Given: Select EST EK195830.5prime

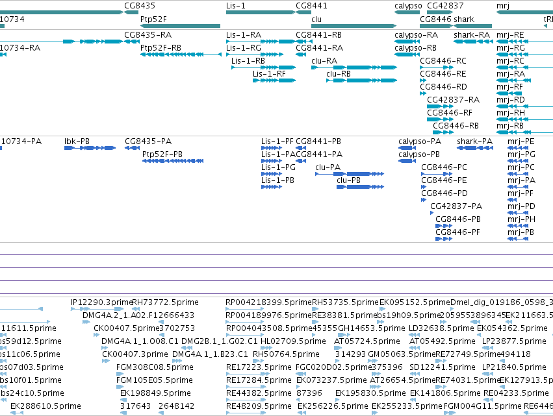Looking at the screenshot, I should [370, 394].
